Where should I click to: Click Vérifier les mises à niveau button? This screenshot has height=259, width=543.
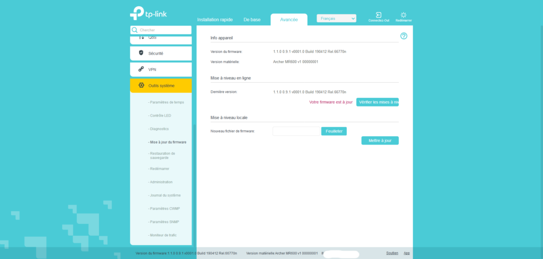click(377, 102)
